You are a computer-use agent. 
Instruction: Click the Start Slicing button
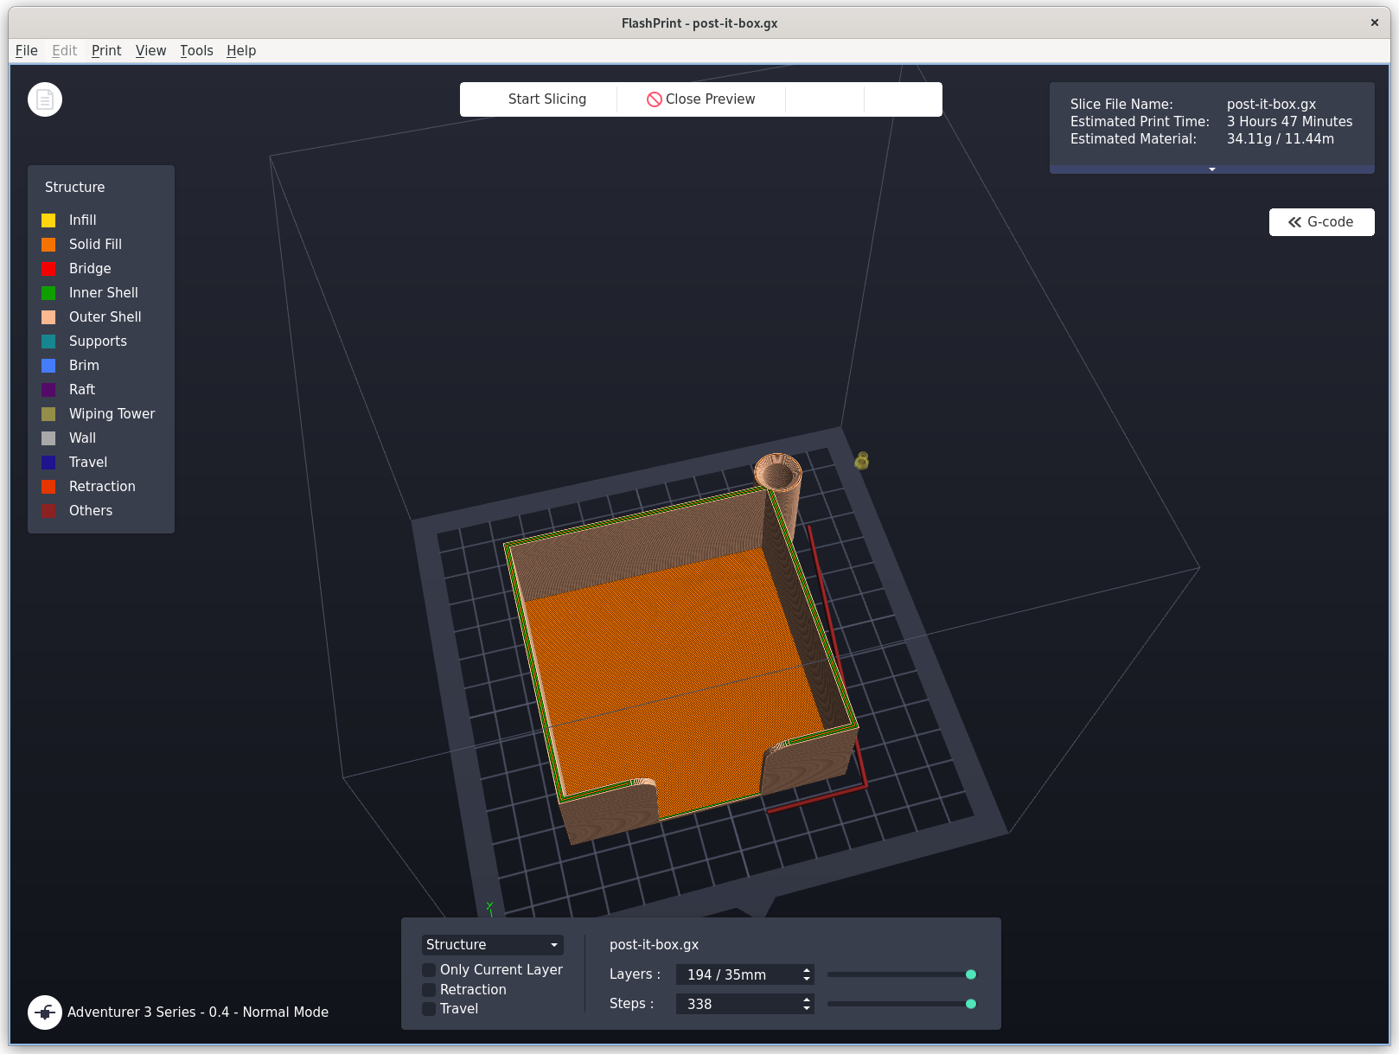click(546, 99)
